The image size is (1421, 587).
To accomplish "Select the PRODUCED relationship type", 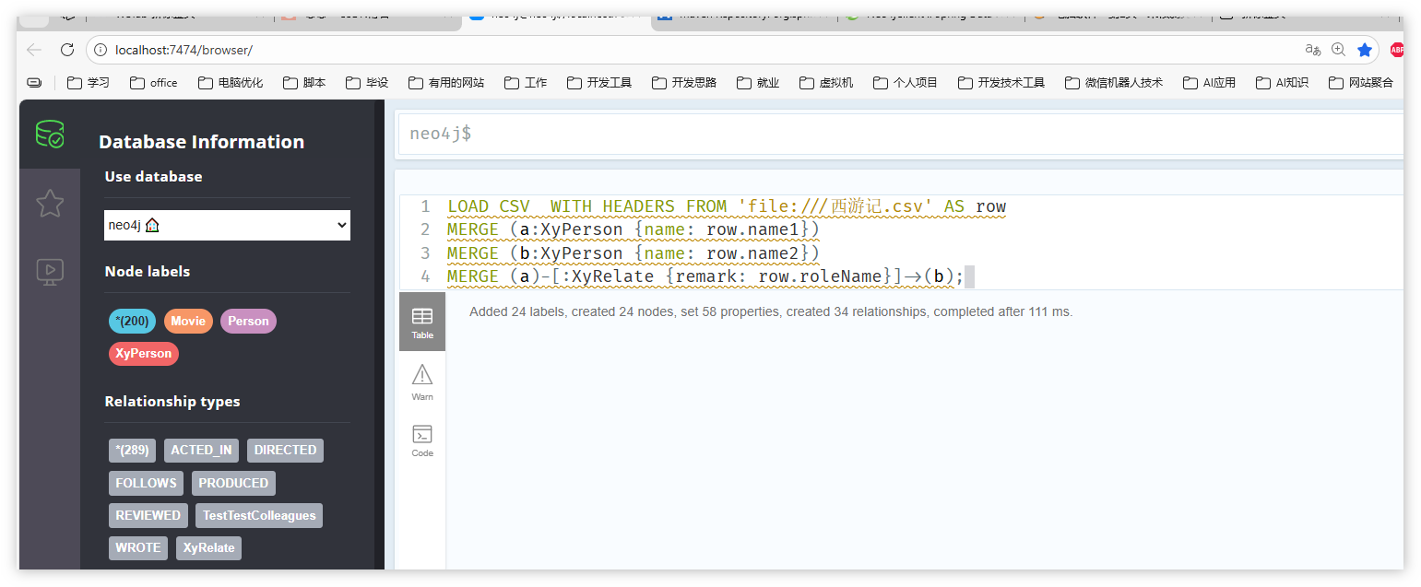I will click(x=233, y=483).
